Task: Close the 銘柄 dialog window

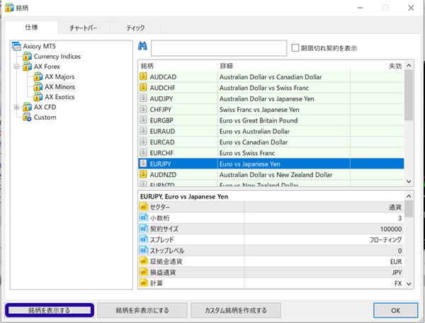Action: point(411,8)
